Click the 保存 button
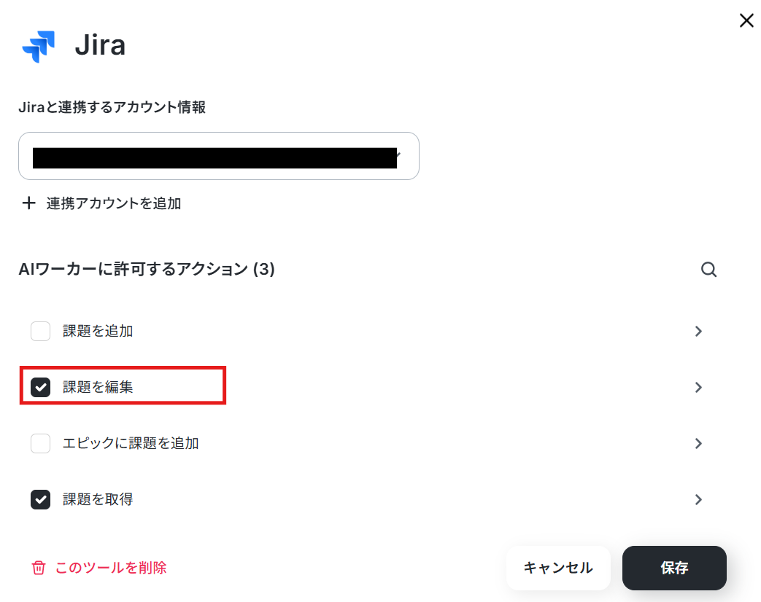761x602 pixels. pos(675,568)
